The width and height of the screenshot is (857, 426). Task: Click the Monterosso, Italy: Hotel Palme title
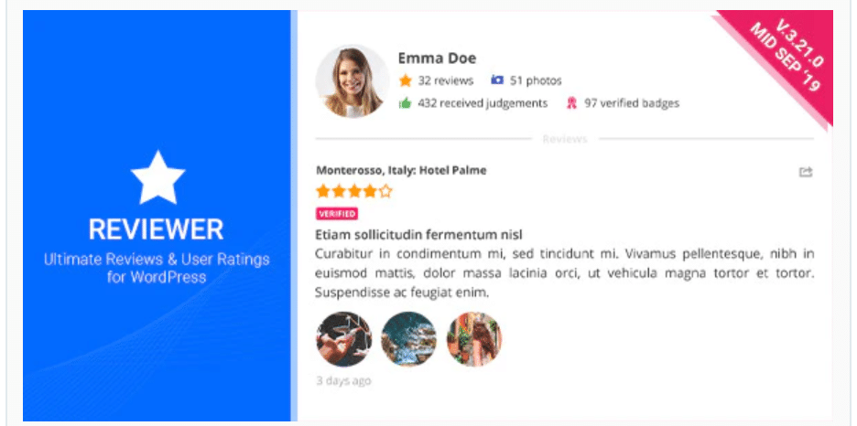pos(401,170)
